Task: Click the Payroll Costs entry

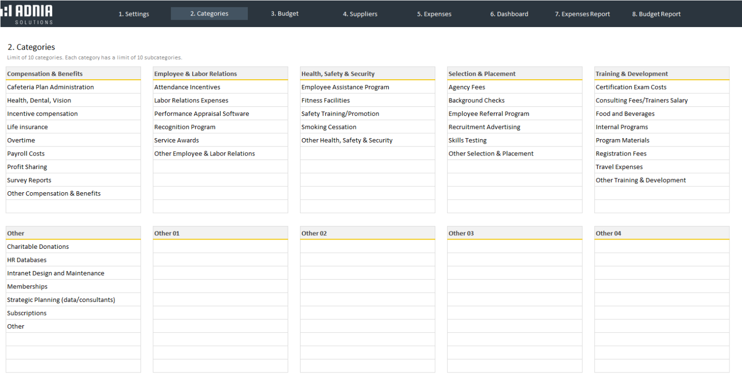Action: 73,153
